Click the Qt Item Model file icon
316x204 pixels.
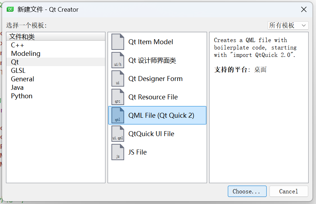(x=118, y=42)
